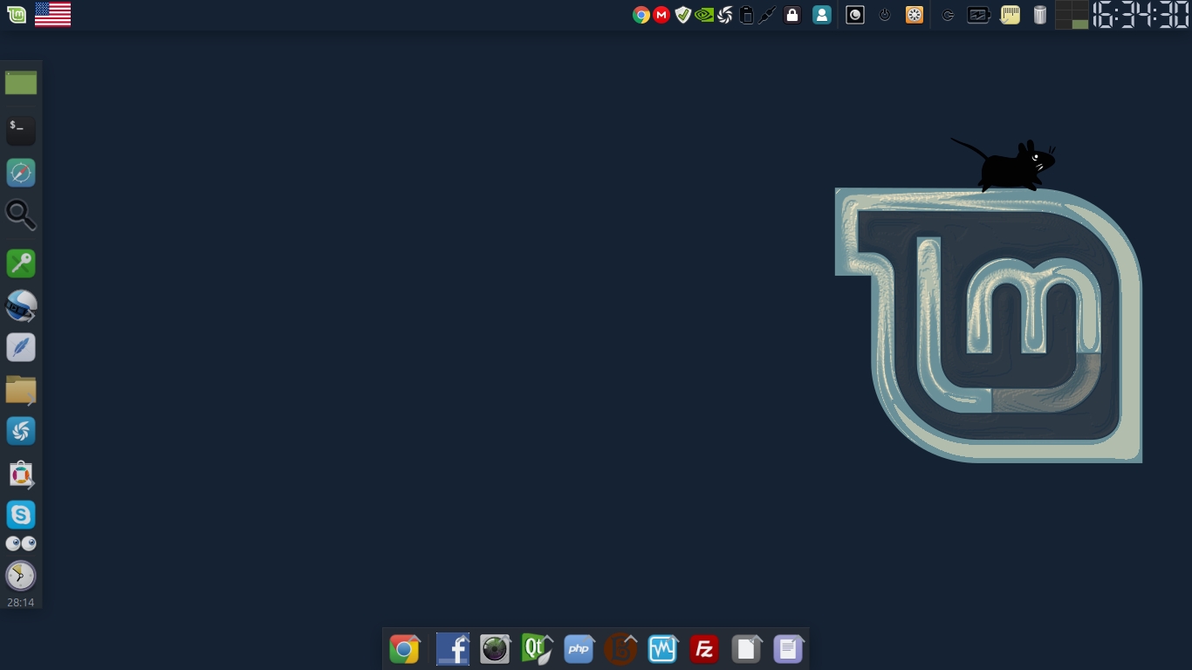Open the purple text document launcher

788,649
